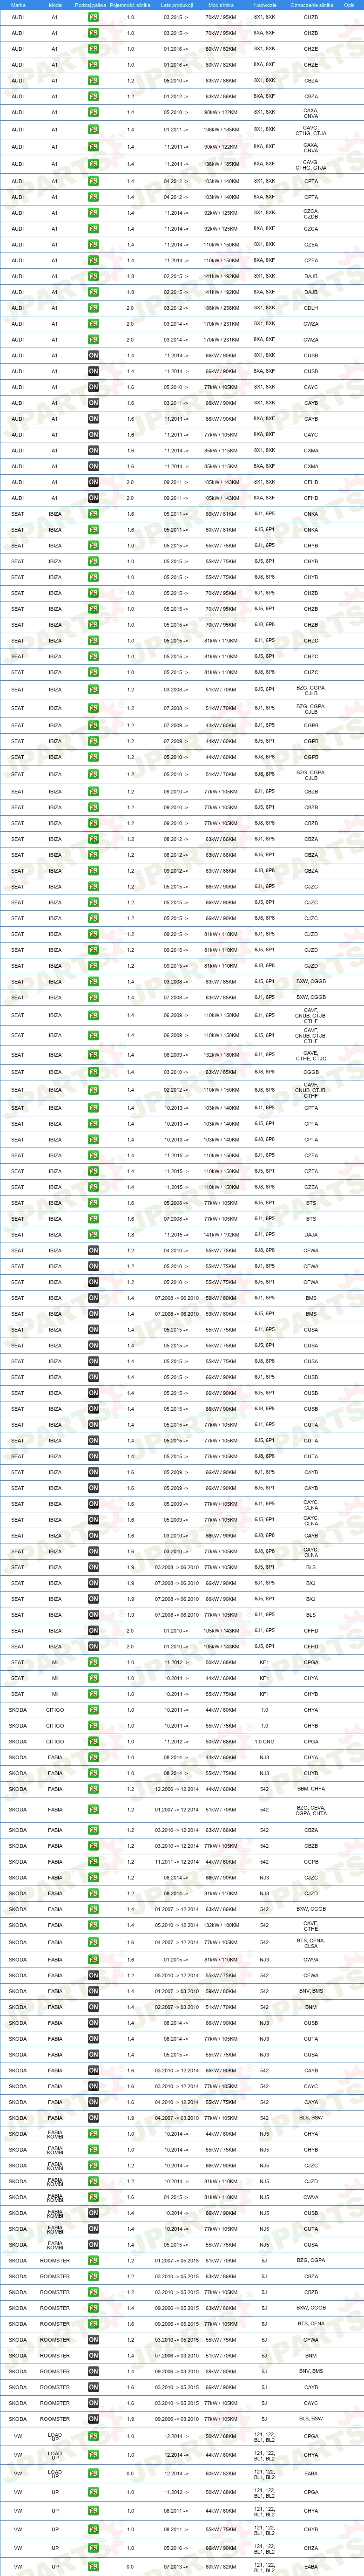Click the Marka column header

point(18,5)
